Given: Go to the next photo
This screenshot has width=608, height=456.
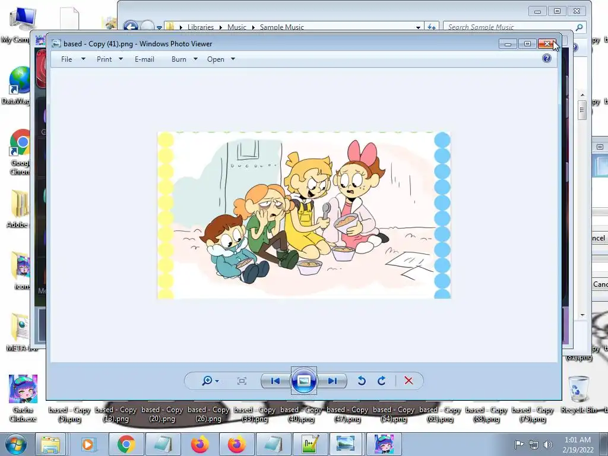Looking at the screenshot, I should point(332,381).
